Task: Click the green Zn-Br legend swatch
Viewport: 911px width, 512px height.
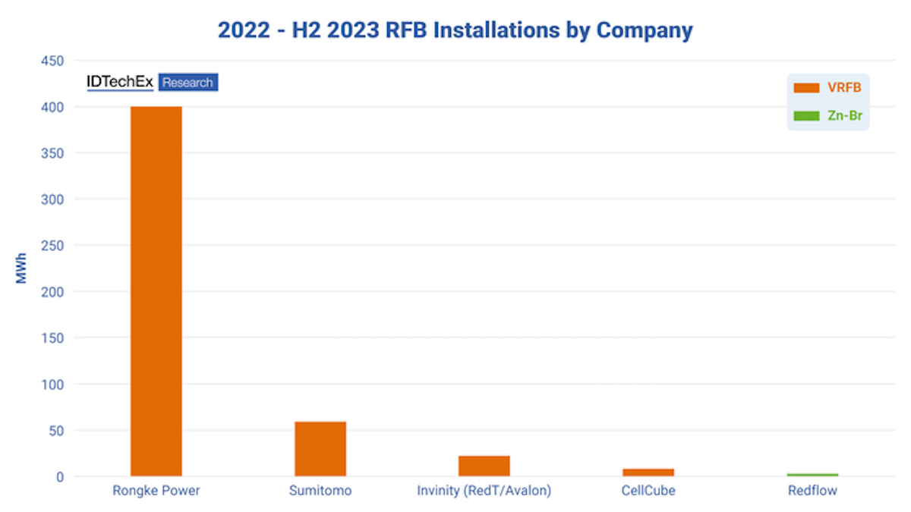Action: (x=806, y=116)
